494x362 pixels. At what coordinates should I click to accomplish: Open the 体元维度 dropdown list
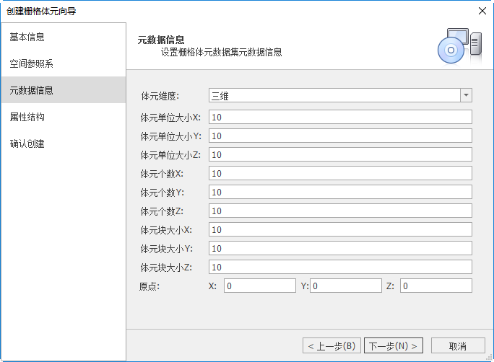[x=465, y=95]
